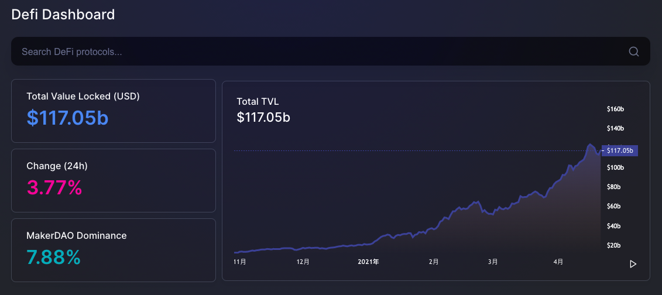The width and height of the screenshot is (662, 295).
Task: Click the 11月 label on the time axis
Action: click(x=240, y=262)
